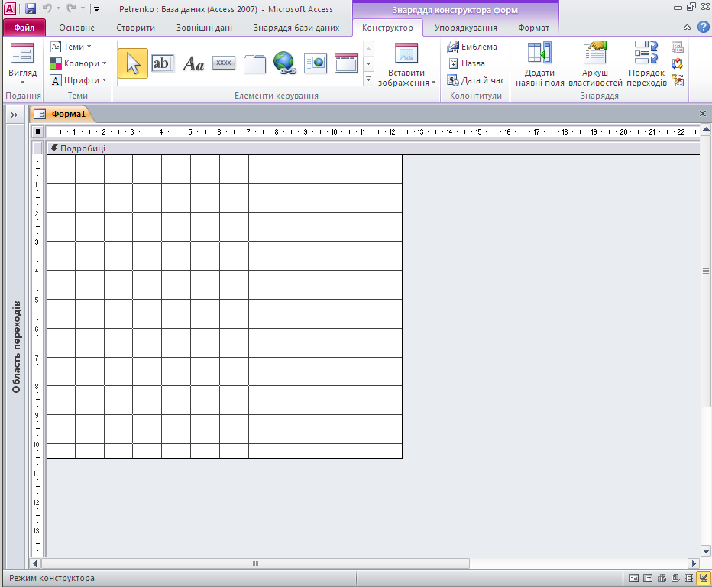This screenshot has height=587, width=712.
Task: Click the View Code icon
Action: [x=677, y=63]
